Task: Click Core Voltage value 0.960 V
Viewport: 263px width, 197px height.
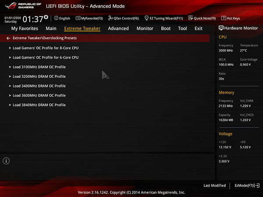Action: coord(245,64)
